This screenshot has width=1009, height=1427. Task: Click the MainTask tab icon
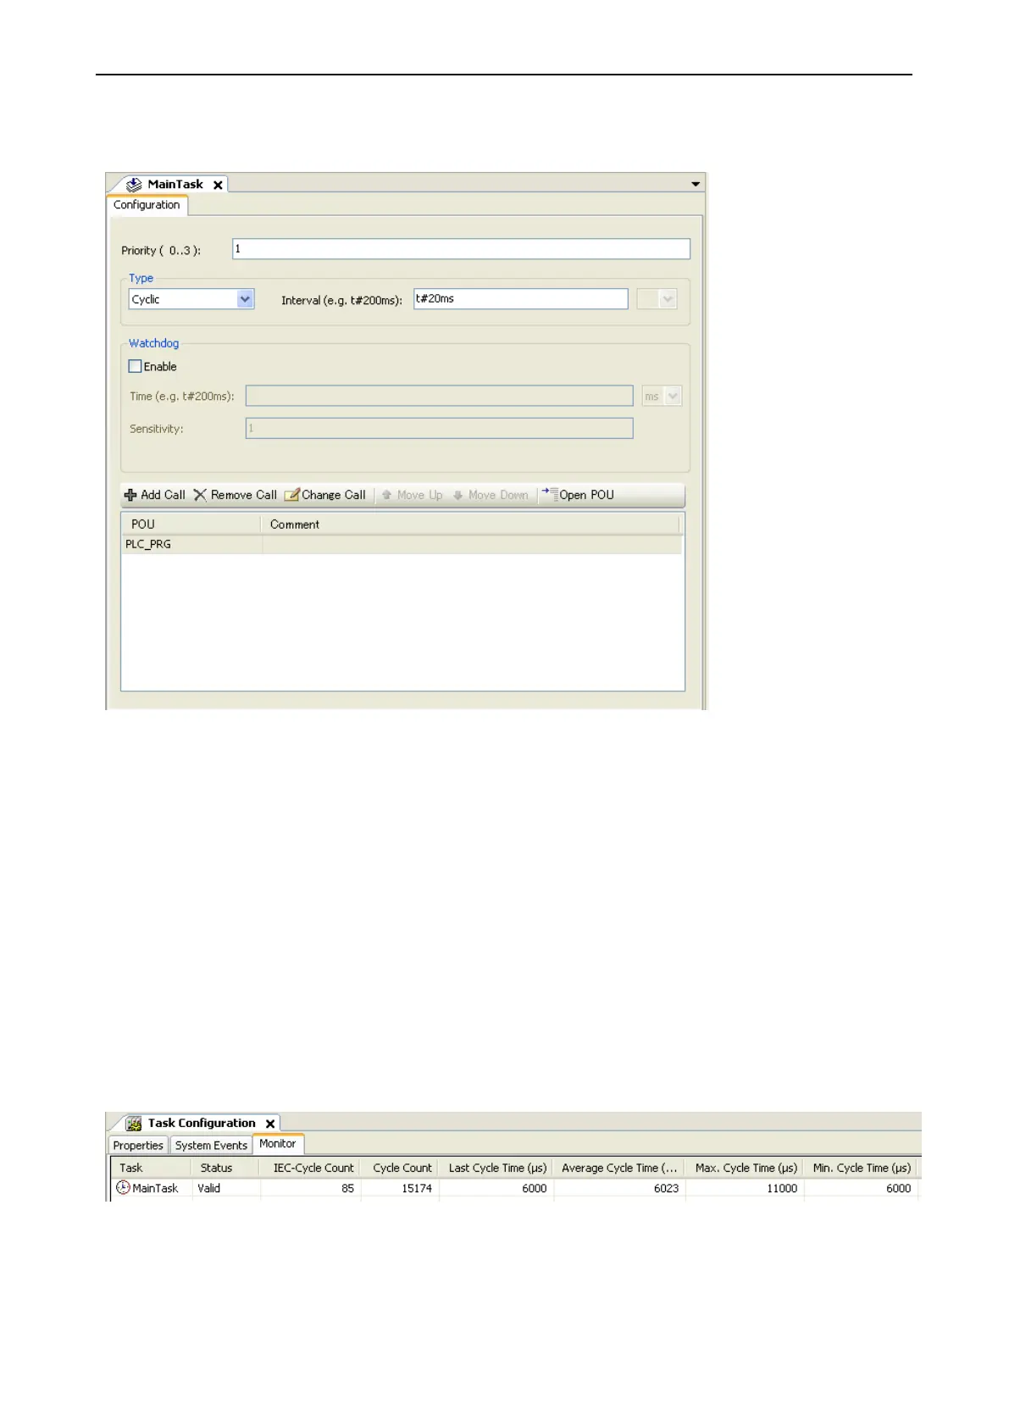[134, 185]
